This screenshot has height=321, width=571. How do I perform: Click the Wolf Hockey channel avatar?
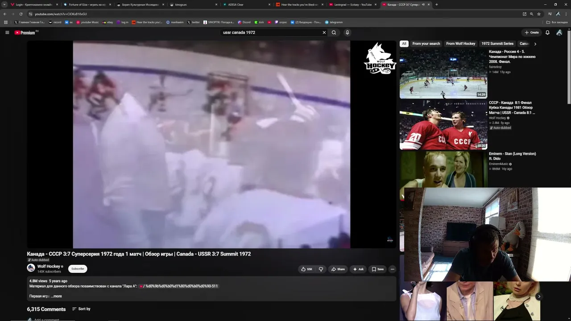coord(31,268)
